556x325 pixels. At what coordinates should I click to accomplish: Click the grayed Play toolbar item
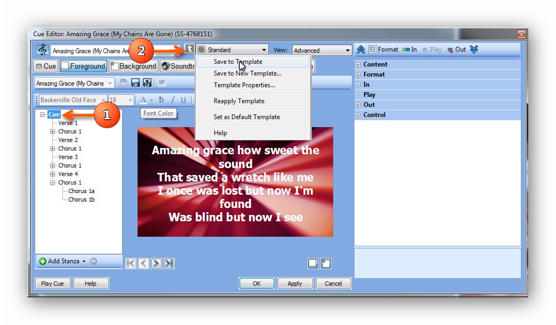(x=432, y=49)
